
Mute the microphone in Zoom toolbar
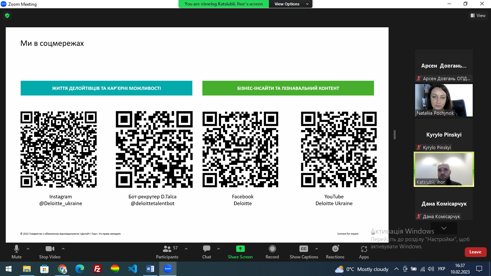tap(17, 252)
